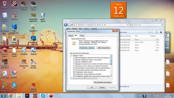This screenshot has width=174, height=98.
Task: Refresh the etc folder via address bar icon
Action: click(130, 25)
